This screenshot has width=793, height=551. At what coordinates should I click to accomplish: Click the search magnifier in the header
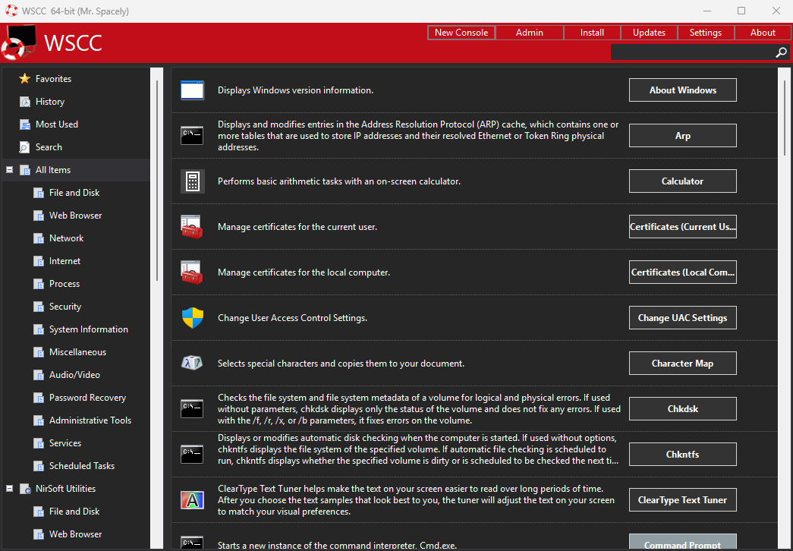click(x=782, y=52)
